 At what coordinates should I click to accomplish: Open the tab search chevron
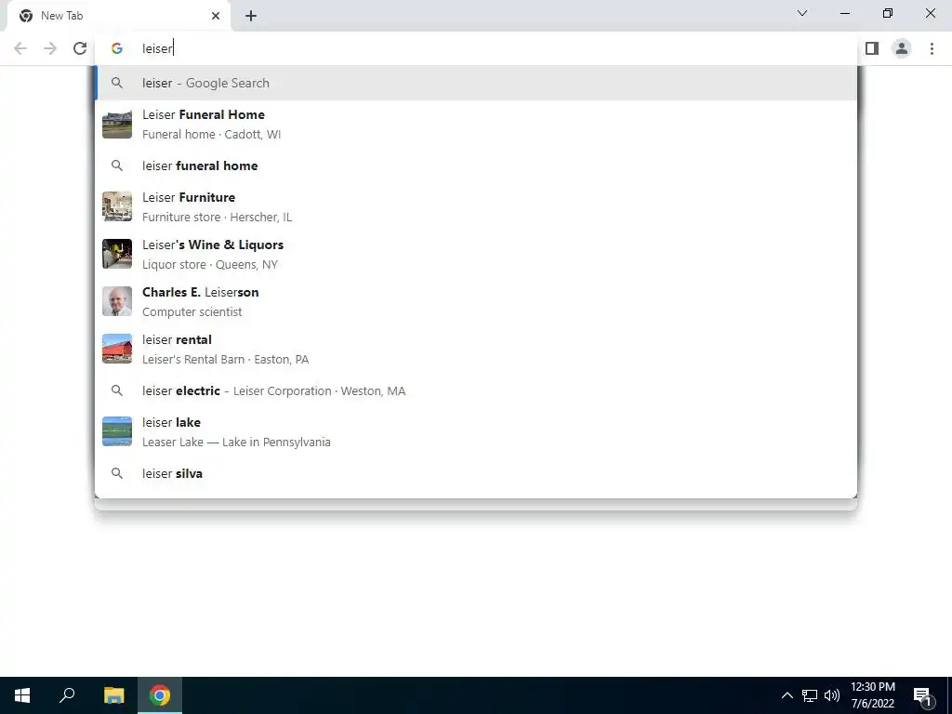click(802, 13)
